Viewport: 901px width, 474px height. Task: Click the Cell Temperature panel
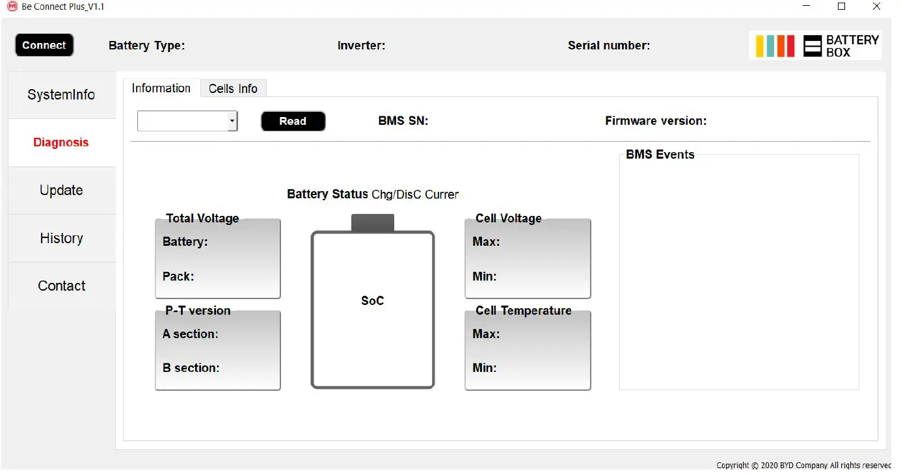[527, 351]
